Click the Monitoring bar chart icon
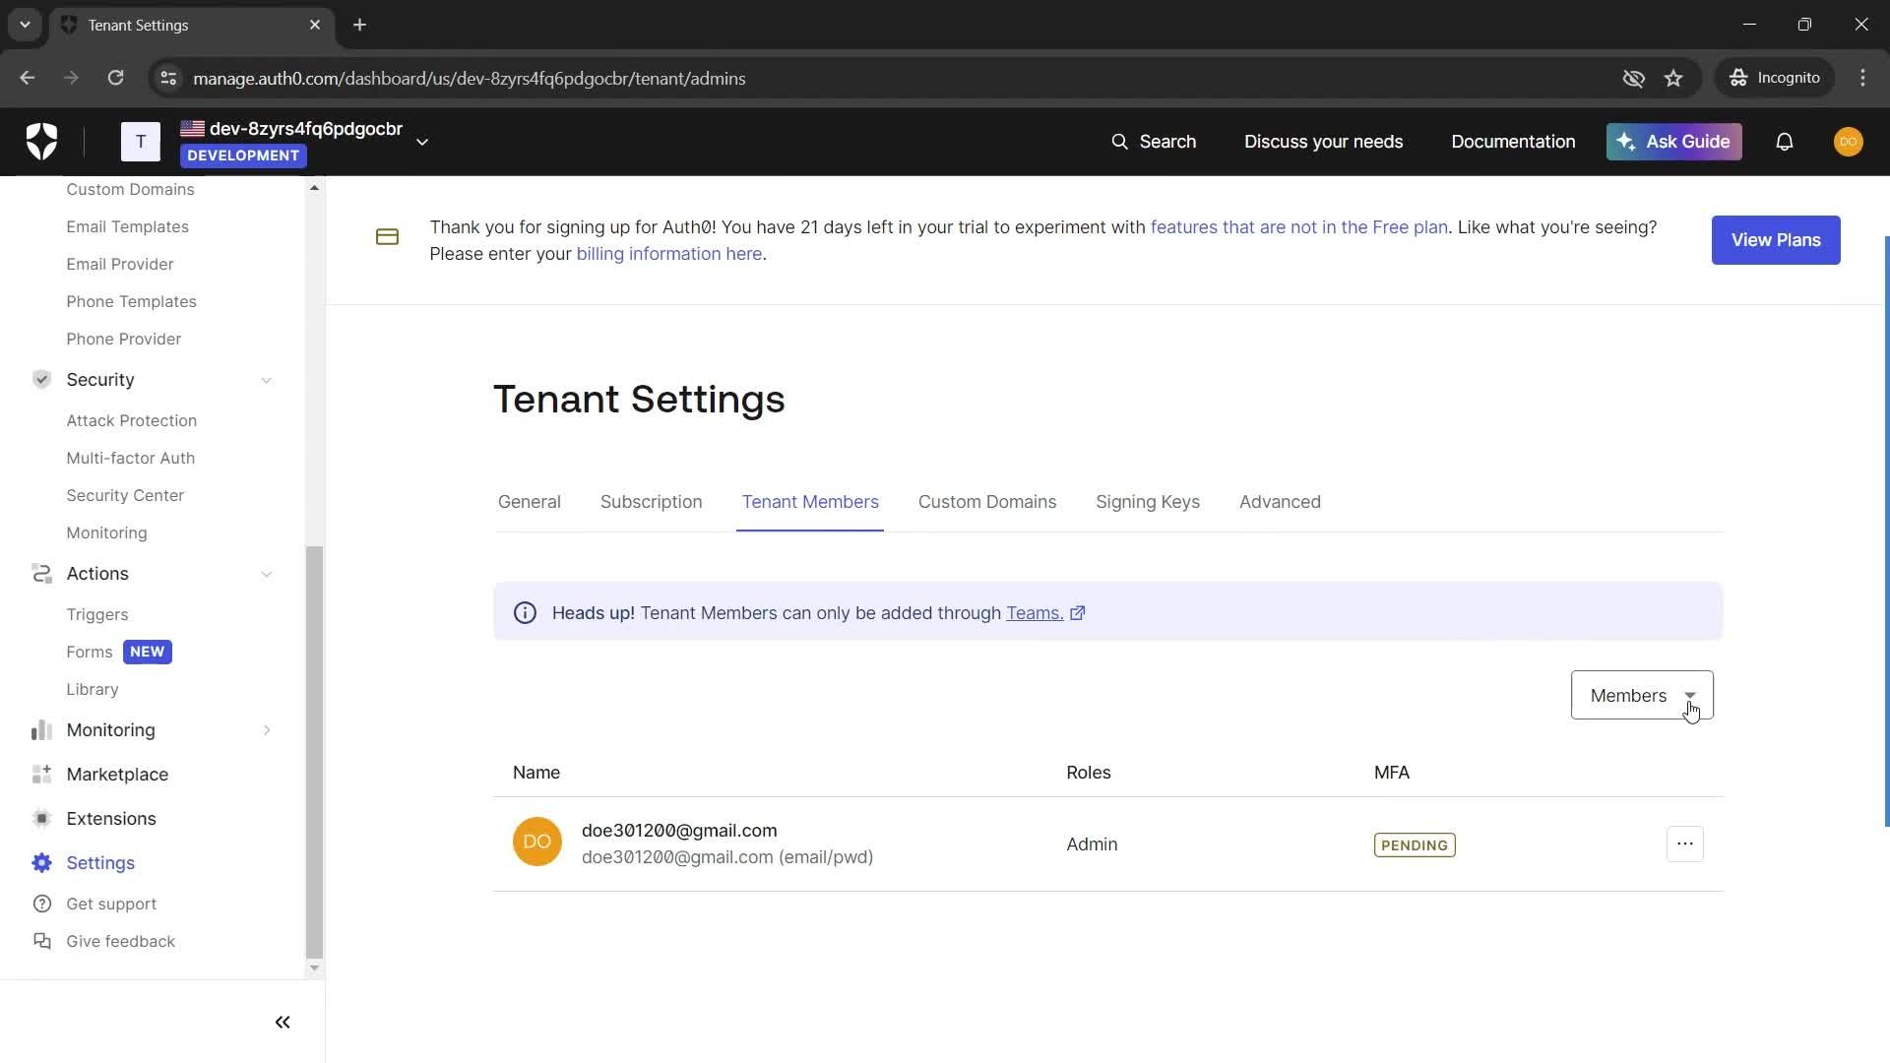 click(x=41, y=730)
